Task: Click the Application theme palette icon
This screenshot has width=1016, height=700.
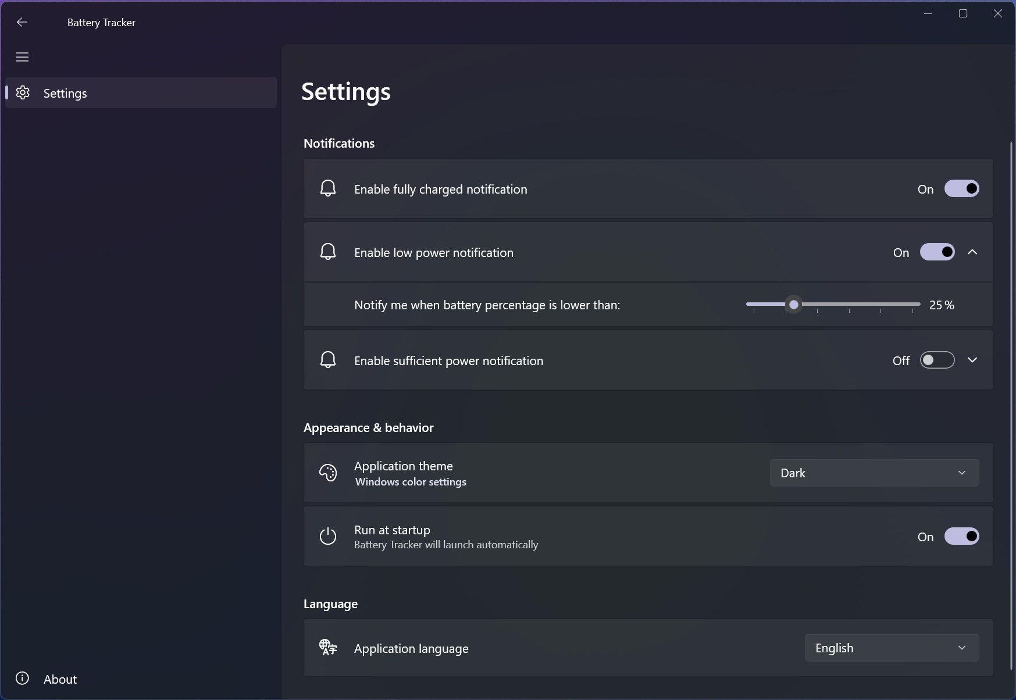Action: coord(328,473)
